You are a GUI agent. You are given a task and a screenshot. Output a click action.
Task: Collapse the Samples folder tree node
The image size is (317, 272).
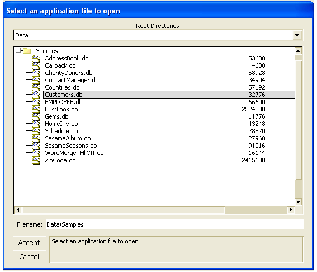18,50
